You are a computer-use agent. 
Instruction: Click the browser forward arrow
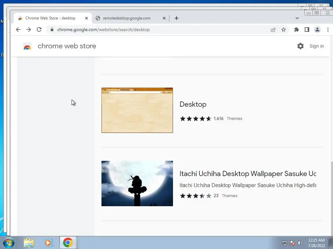(x=29, y=30)
